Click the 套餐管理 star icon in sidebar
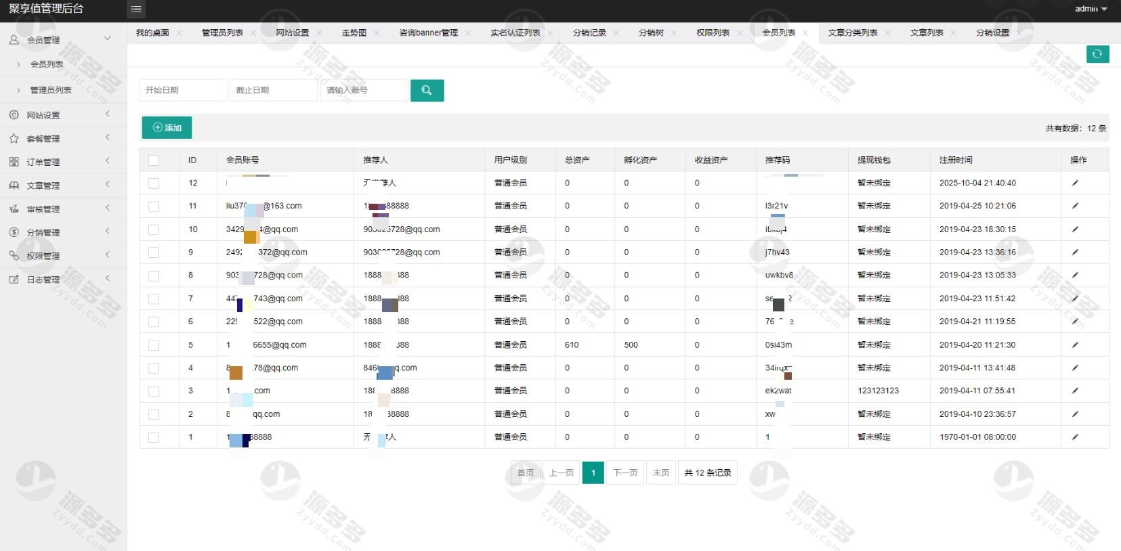 (x=14, y=139)
